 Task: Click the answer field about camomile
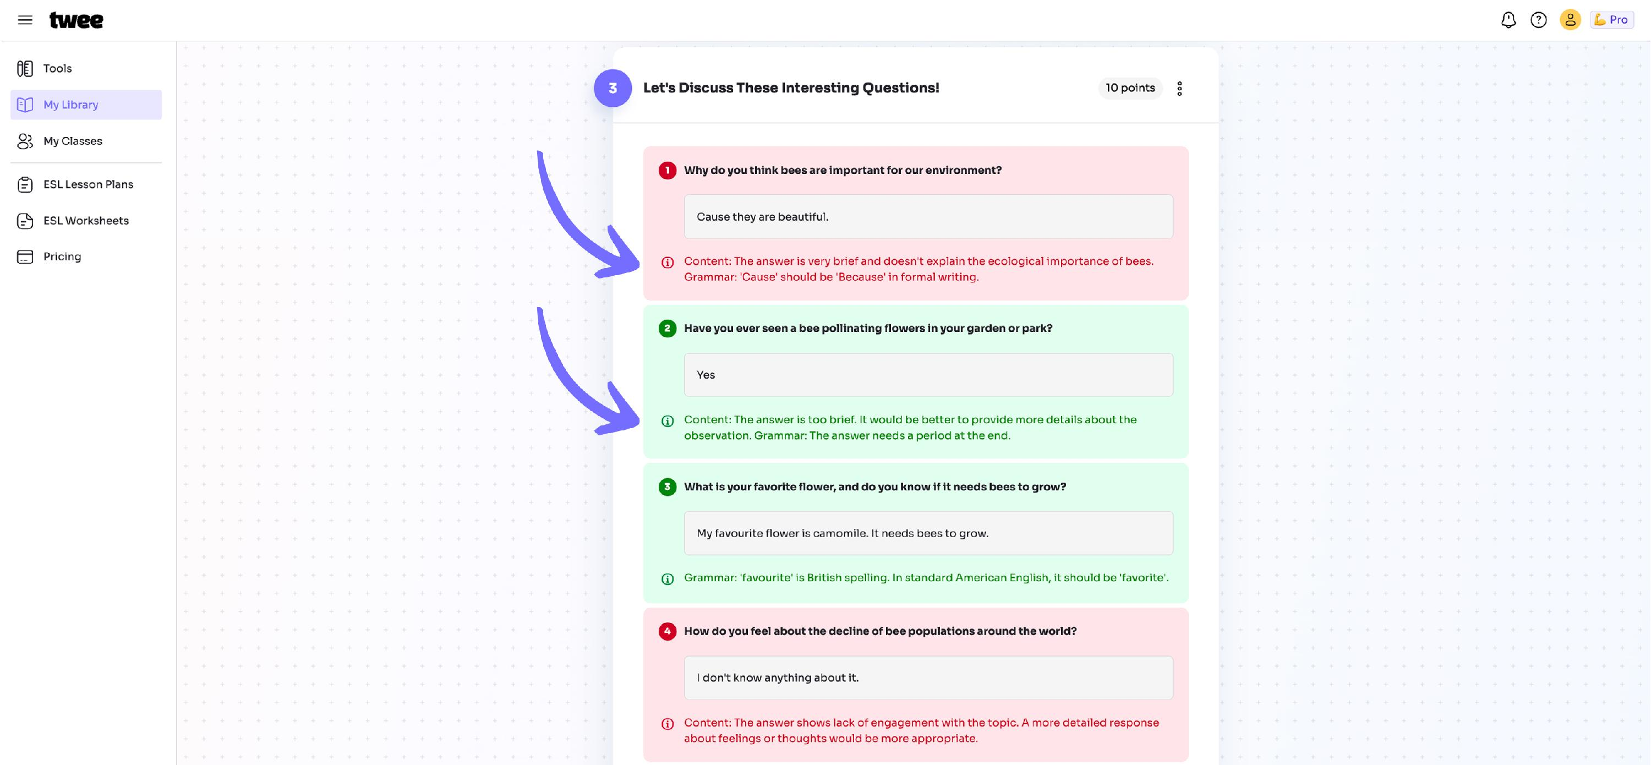[x=928, y=533]
